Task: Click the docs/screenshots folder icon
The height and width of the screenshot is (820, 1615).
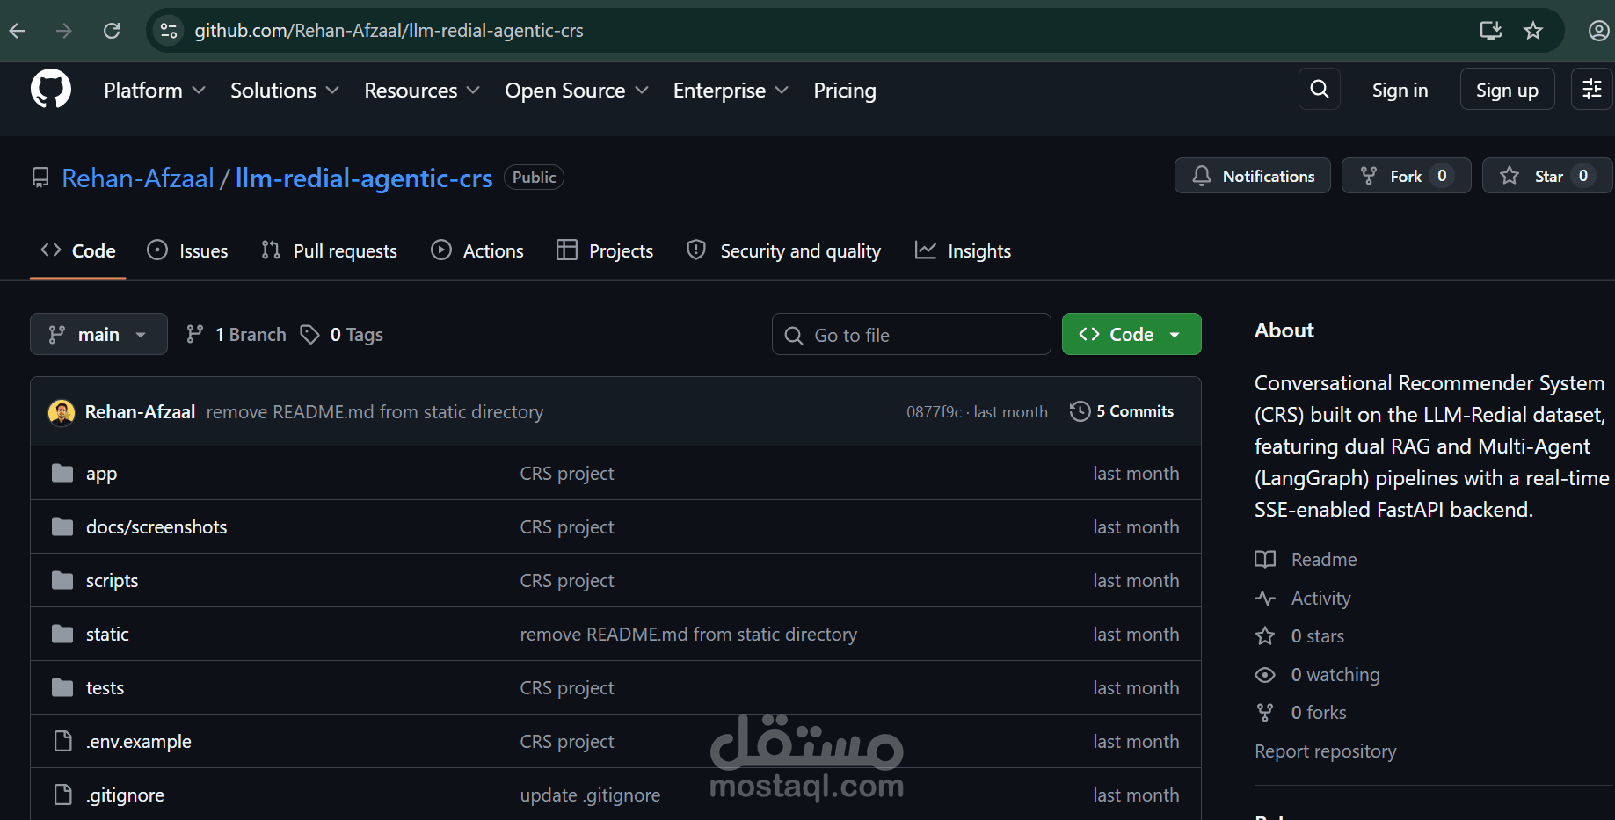Action: point(62,527)
